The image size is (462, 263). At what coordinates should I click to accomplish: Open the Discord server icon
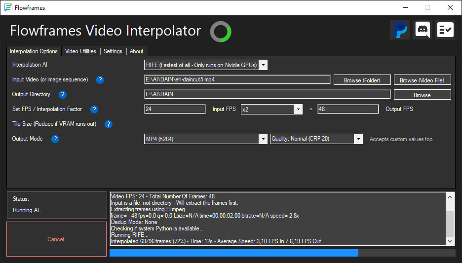tap(423, 30)
